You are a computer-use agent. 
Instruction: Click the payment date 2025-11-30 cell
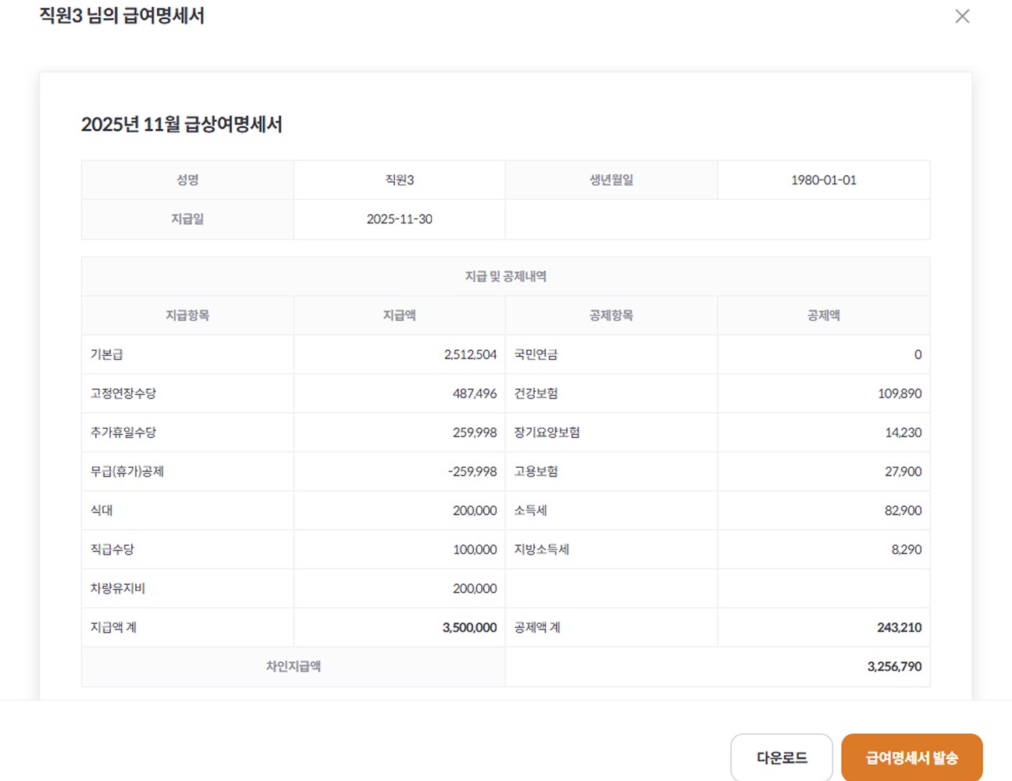(398, 219)
